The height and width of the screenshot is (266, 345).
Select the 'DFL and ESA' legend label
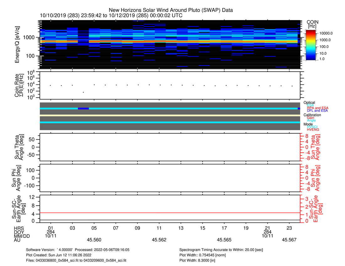pos(317,111)
